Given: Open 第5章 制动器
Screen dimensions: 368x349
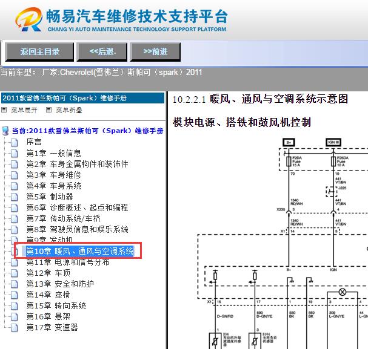Looking at the screenshot, I should pos(50,197).
